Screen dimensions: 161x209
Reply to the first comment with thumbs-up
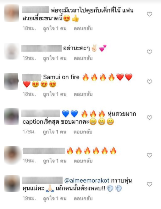[x=83, y=28]
